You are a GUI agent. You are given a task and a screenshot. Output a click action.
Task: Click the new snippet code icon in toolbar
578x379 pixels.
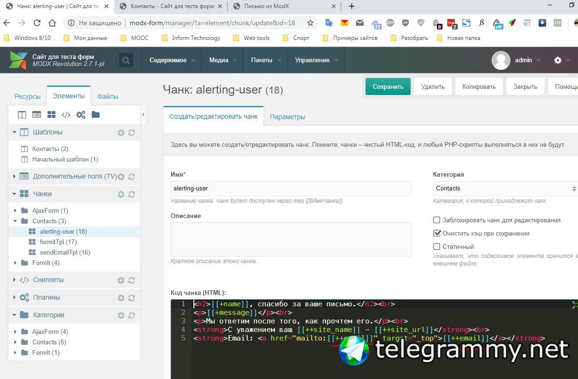pyautogui.click(x=66, y=114)
